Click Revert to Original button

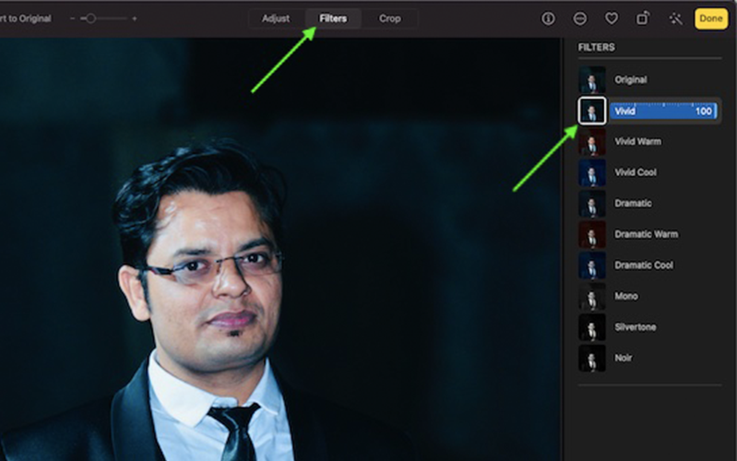(25, 18)
